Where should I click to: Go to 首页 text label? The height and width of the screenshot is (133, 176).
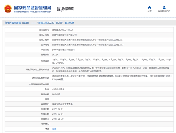149,11
